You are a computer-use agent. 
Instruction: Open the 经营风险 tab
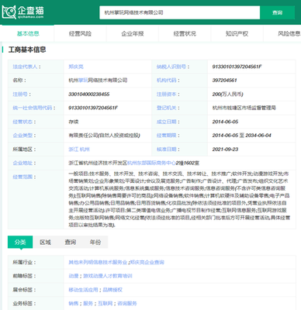click(x=80, y=33)
